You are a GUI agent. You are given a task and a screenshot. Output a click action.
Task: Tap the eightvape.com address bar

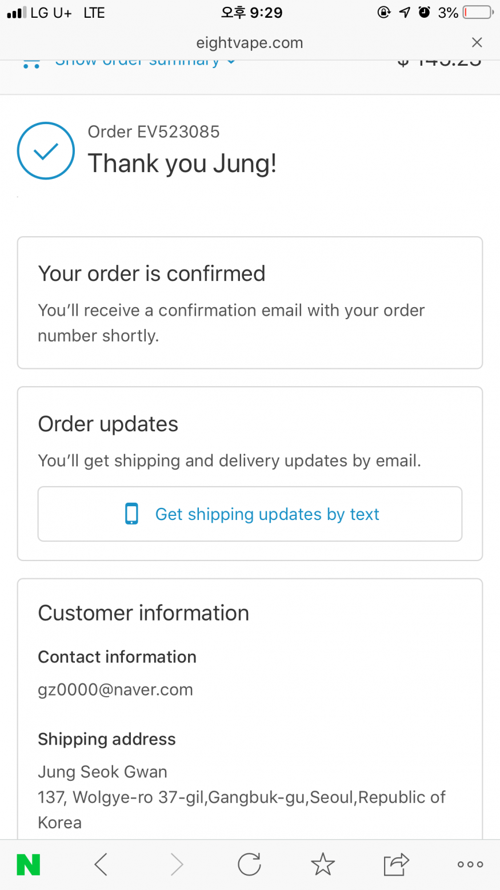click(249, 43)
